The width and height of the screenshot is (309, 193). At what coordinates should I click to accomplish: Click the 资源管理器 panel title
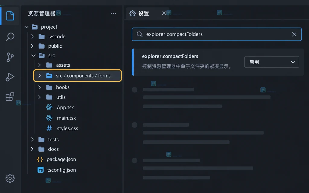tap(41, 13)
